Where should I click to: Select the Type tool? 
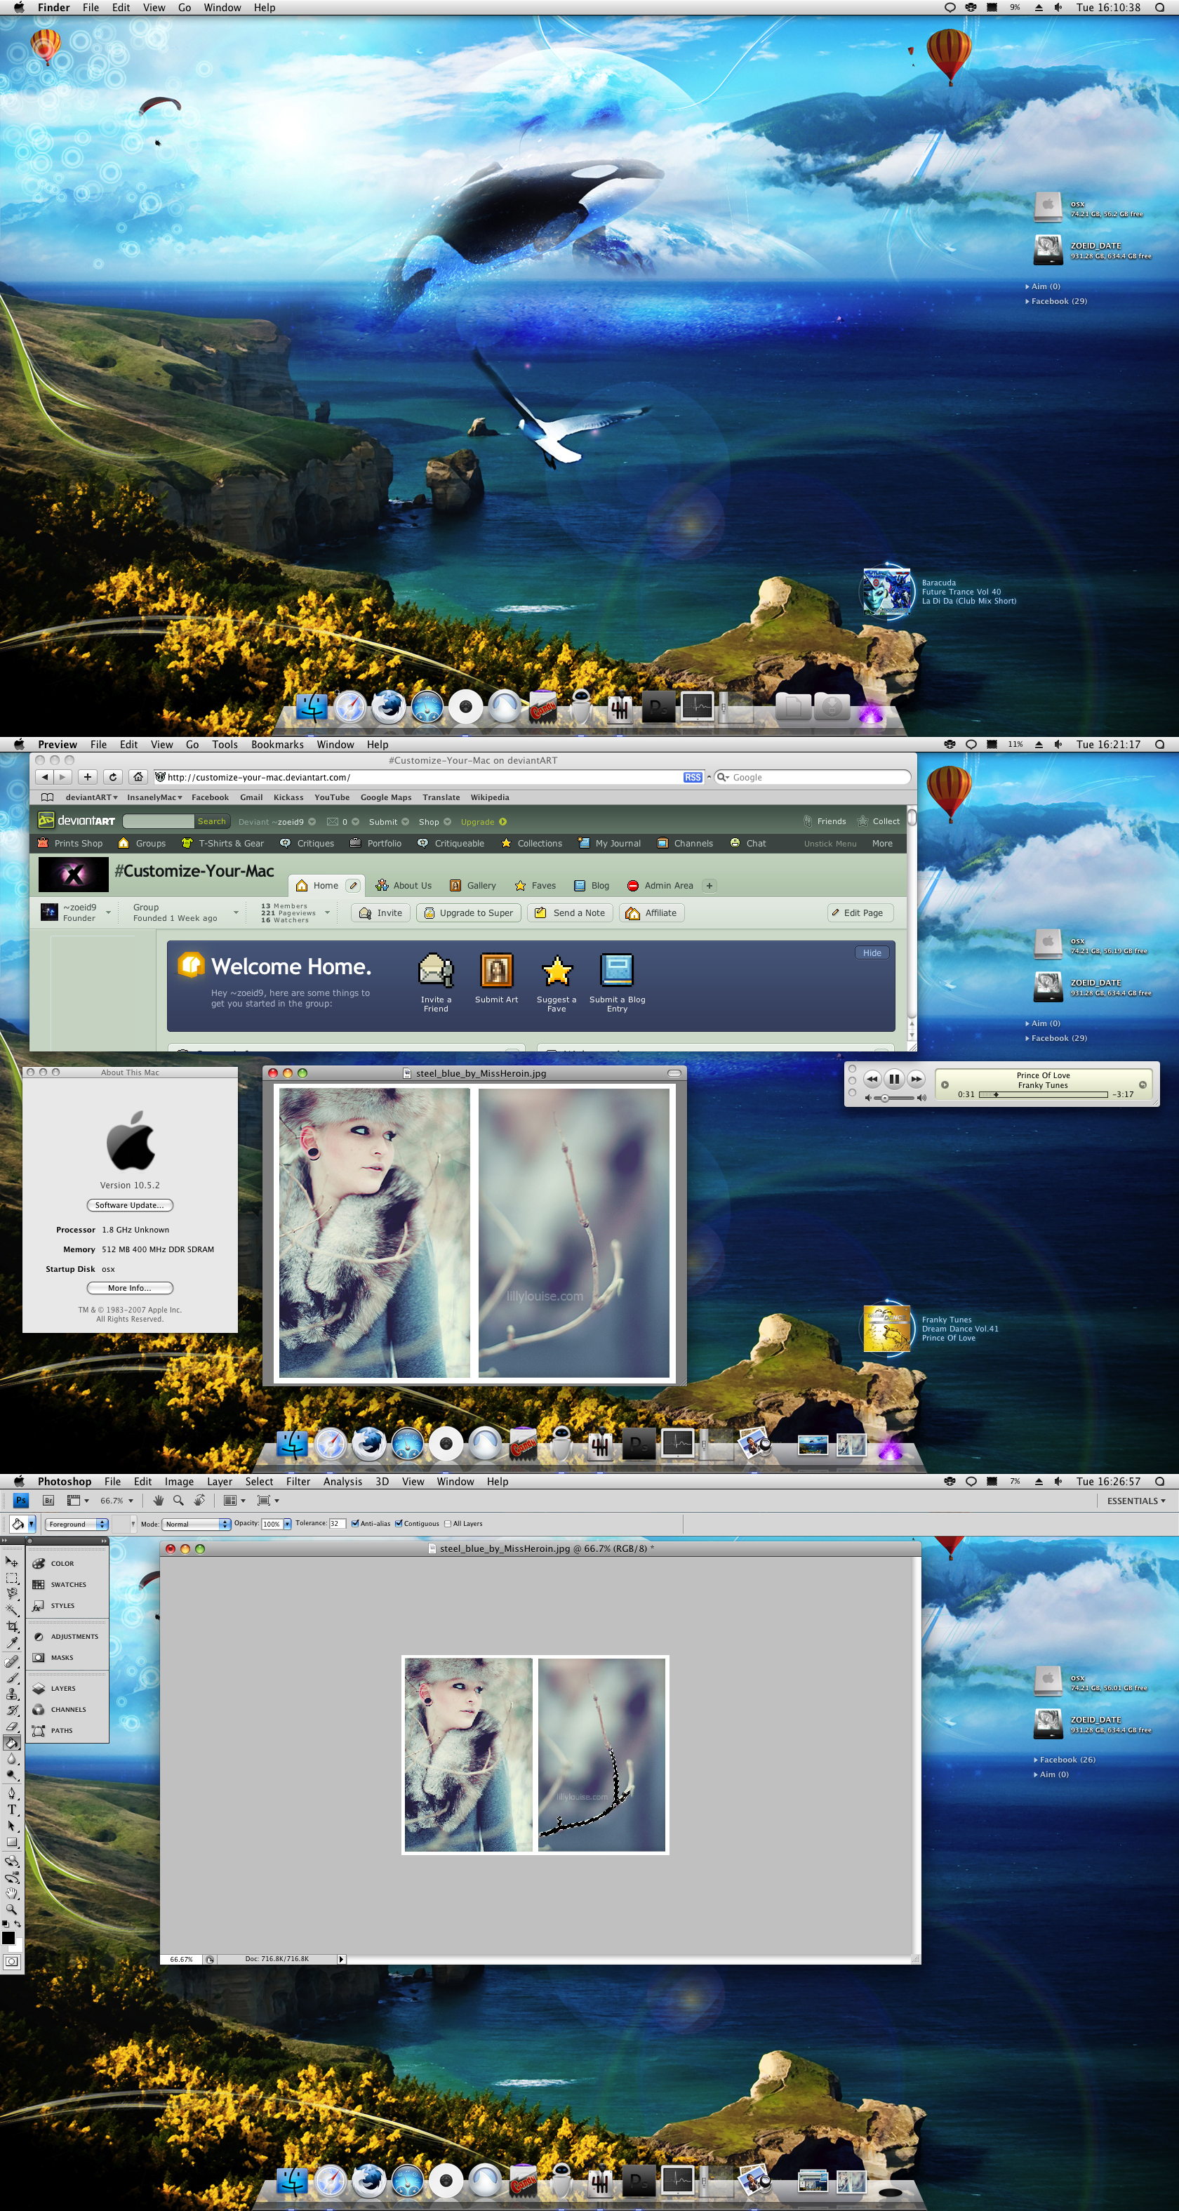(x=12, y=1810)
